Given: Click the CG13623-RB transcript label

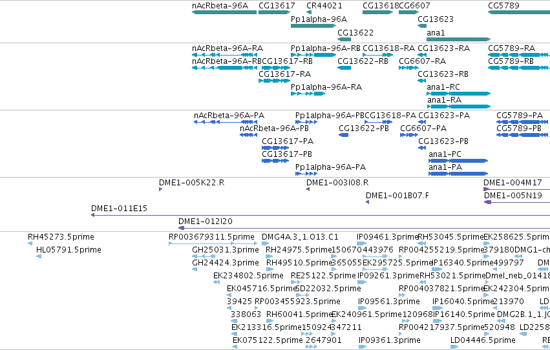Looking at the screenshot, I should (443, 74).
